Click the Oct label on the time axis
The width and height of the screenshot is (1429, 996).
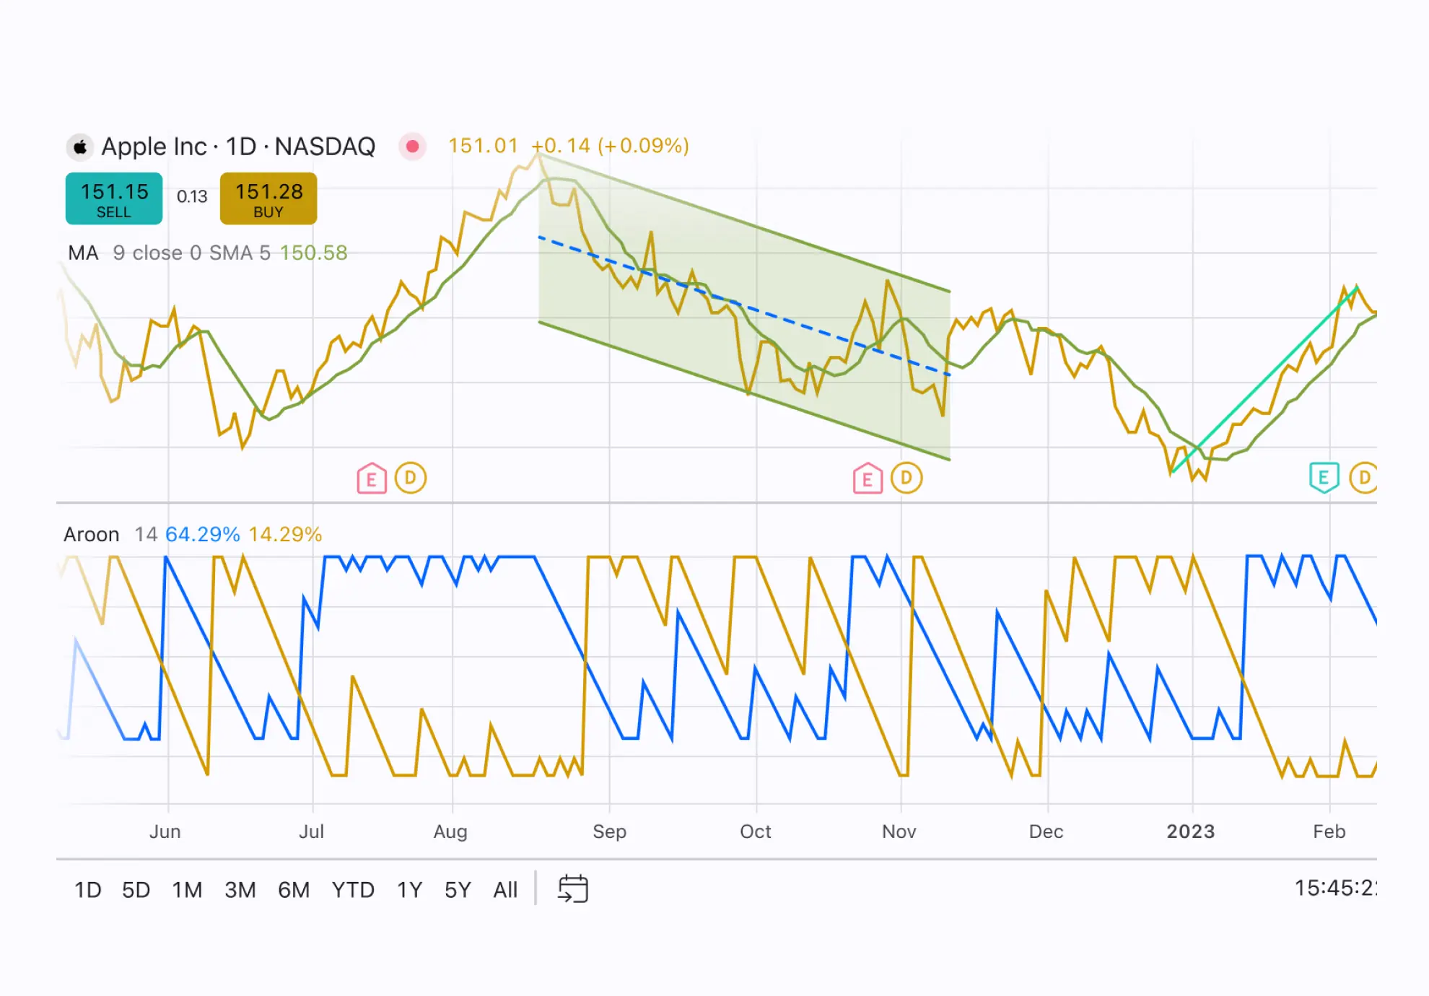tap(756, 831)
